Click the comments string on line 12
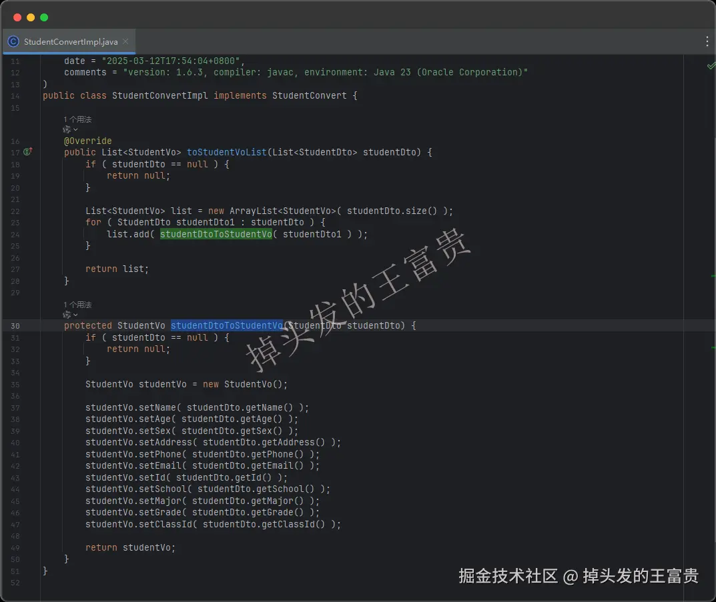Image resolution: width=716 pixels, height=602 pixels. [x=325, y=73]
